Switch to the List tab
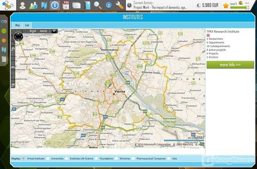Screen dimensions: 257x169 pos(27,25)
